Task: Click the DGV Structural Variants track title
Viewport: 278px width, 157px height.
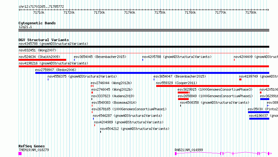Action: [44, 40]
